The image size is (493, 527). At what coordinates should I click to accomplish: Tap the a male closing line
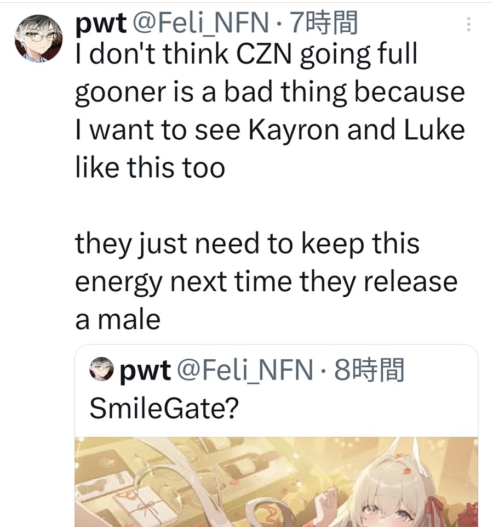point(118,319)
